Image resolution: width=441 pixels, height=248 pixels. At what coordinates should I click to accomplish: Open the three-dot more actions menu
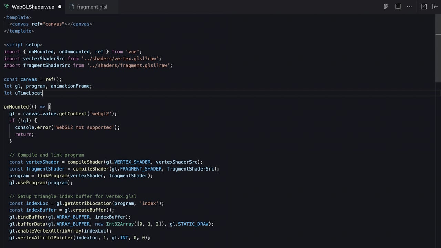coord(409,7)
